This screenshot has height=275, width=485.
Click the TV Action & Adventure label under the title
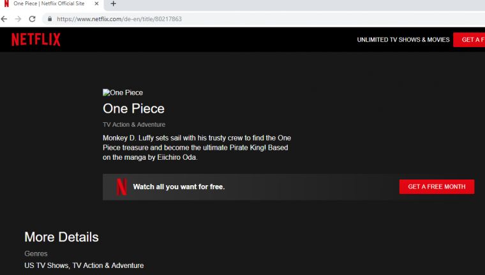click(x=134, y=125)
